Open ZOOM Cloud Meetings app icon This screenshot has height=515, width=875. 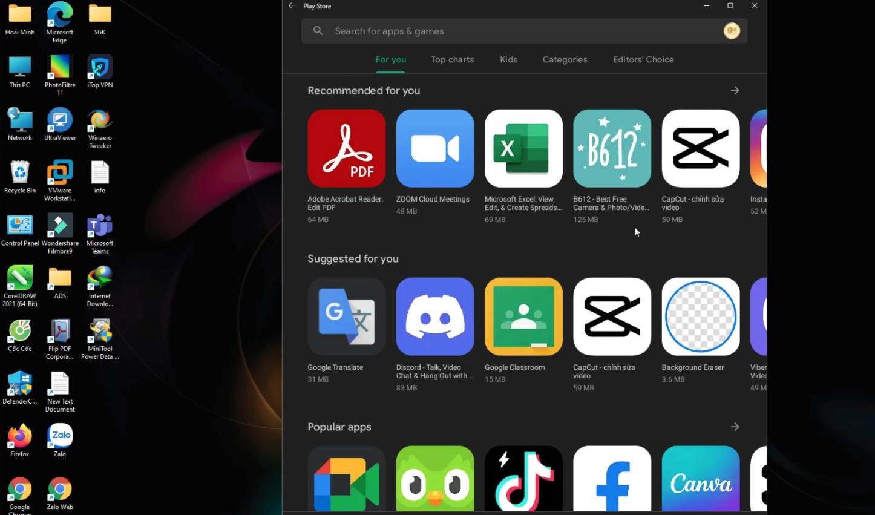point(435,148)
